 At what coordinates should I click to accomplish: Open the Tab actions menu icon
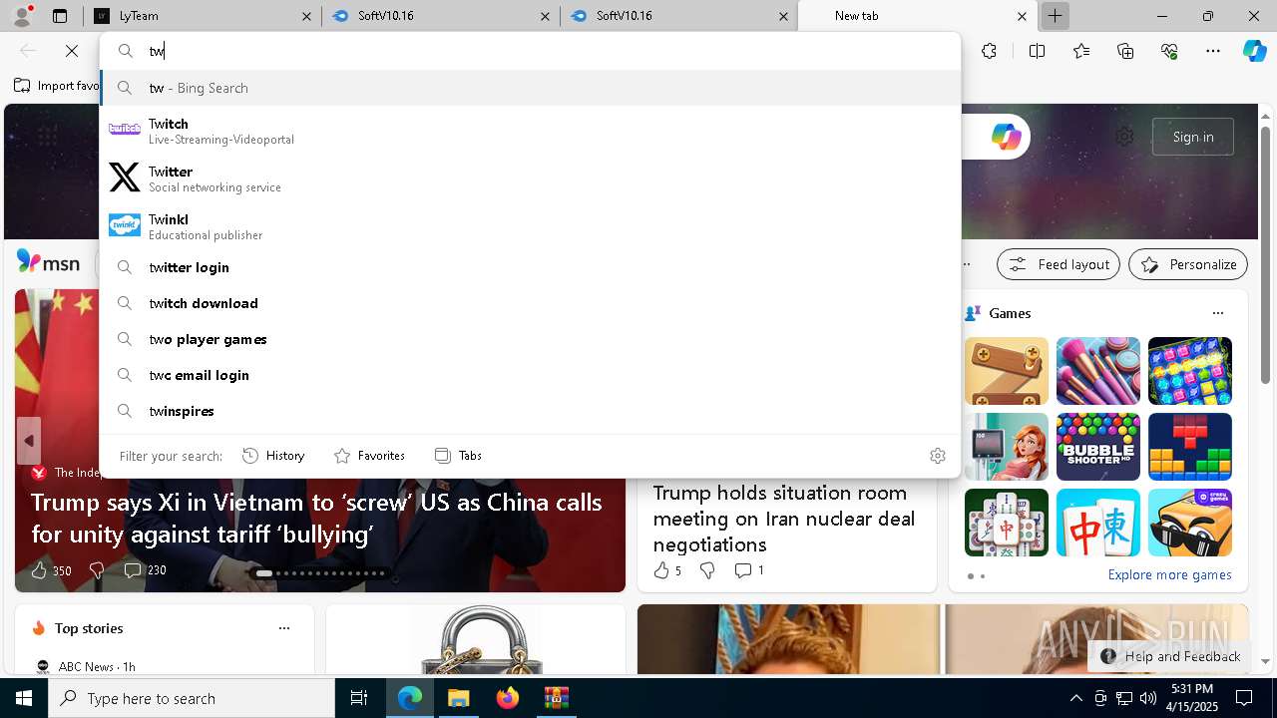[x=60, y=16]
